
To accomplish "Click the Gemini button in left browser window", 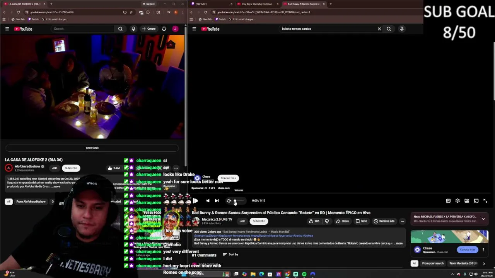I will (x=148, y=4).
